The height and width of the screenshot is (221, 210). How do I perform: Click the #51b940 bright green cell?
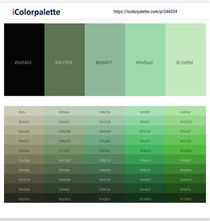coord(186,150)
